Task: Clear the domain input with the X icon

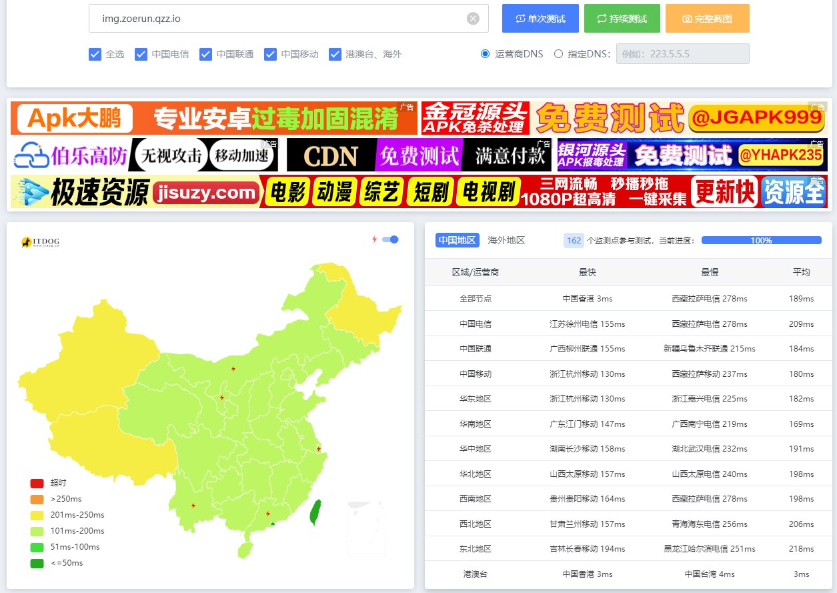Action: (x=473, y=19)
